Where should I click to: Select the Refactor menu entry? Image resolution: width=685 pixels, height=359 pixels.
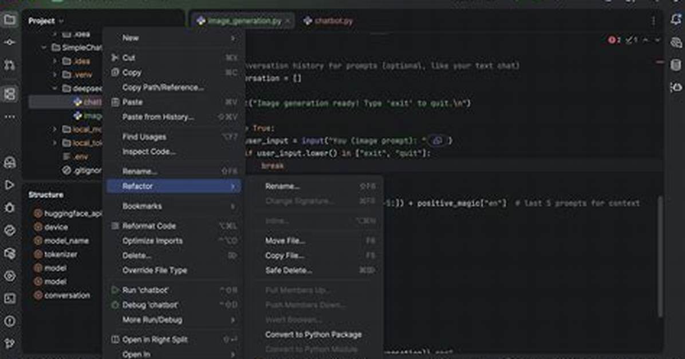point(174,186)
